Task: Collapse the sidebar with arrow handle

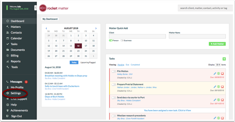Action: point(35,8)
